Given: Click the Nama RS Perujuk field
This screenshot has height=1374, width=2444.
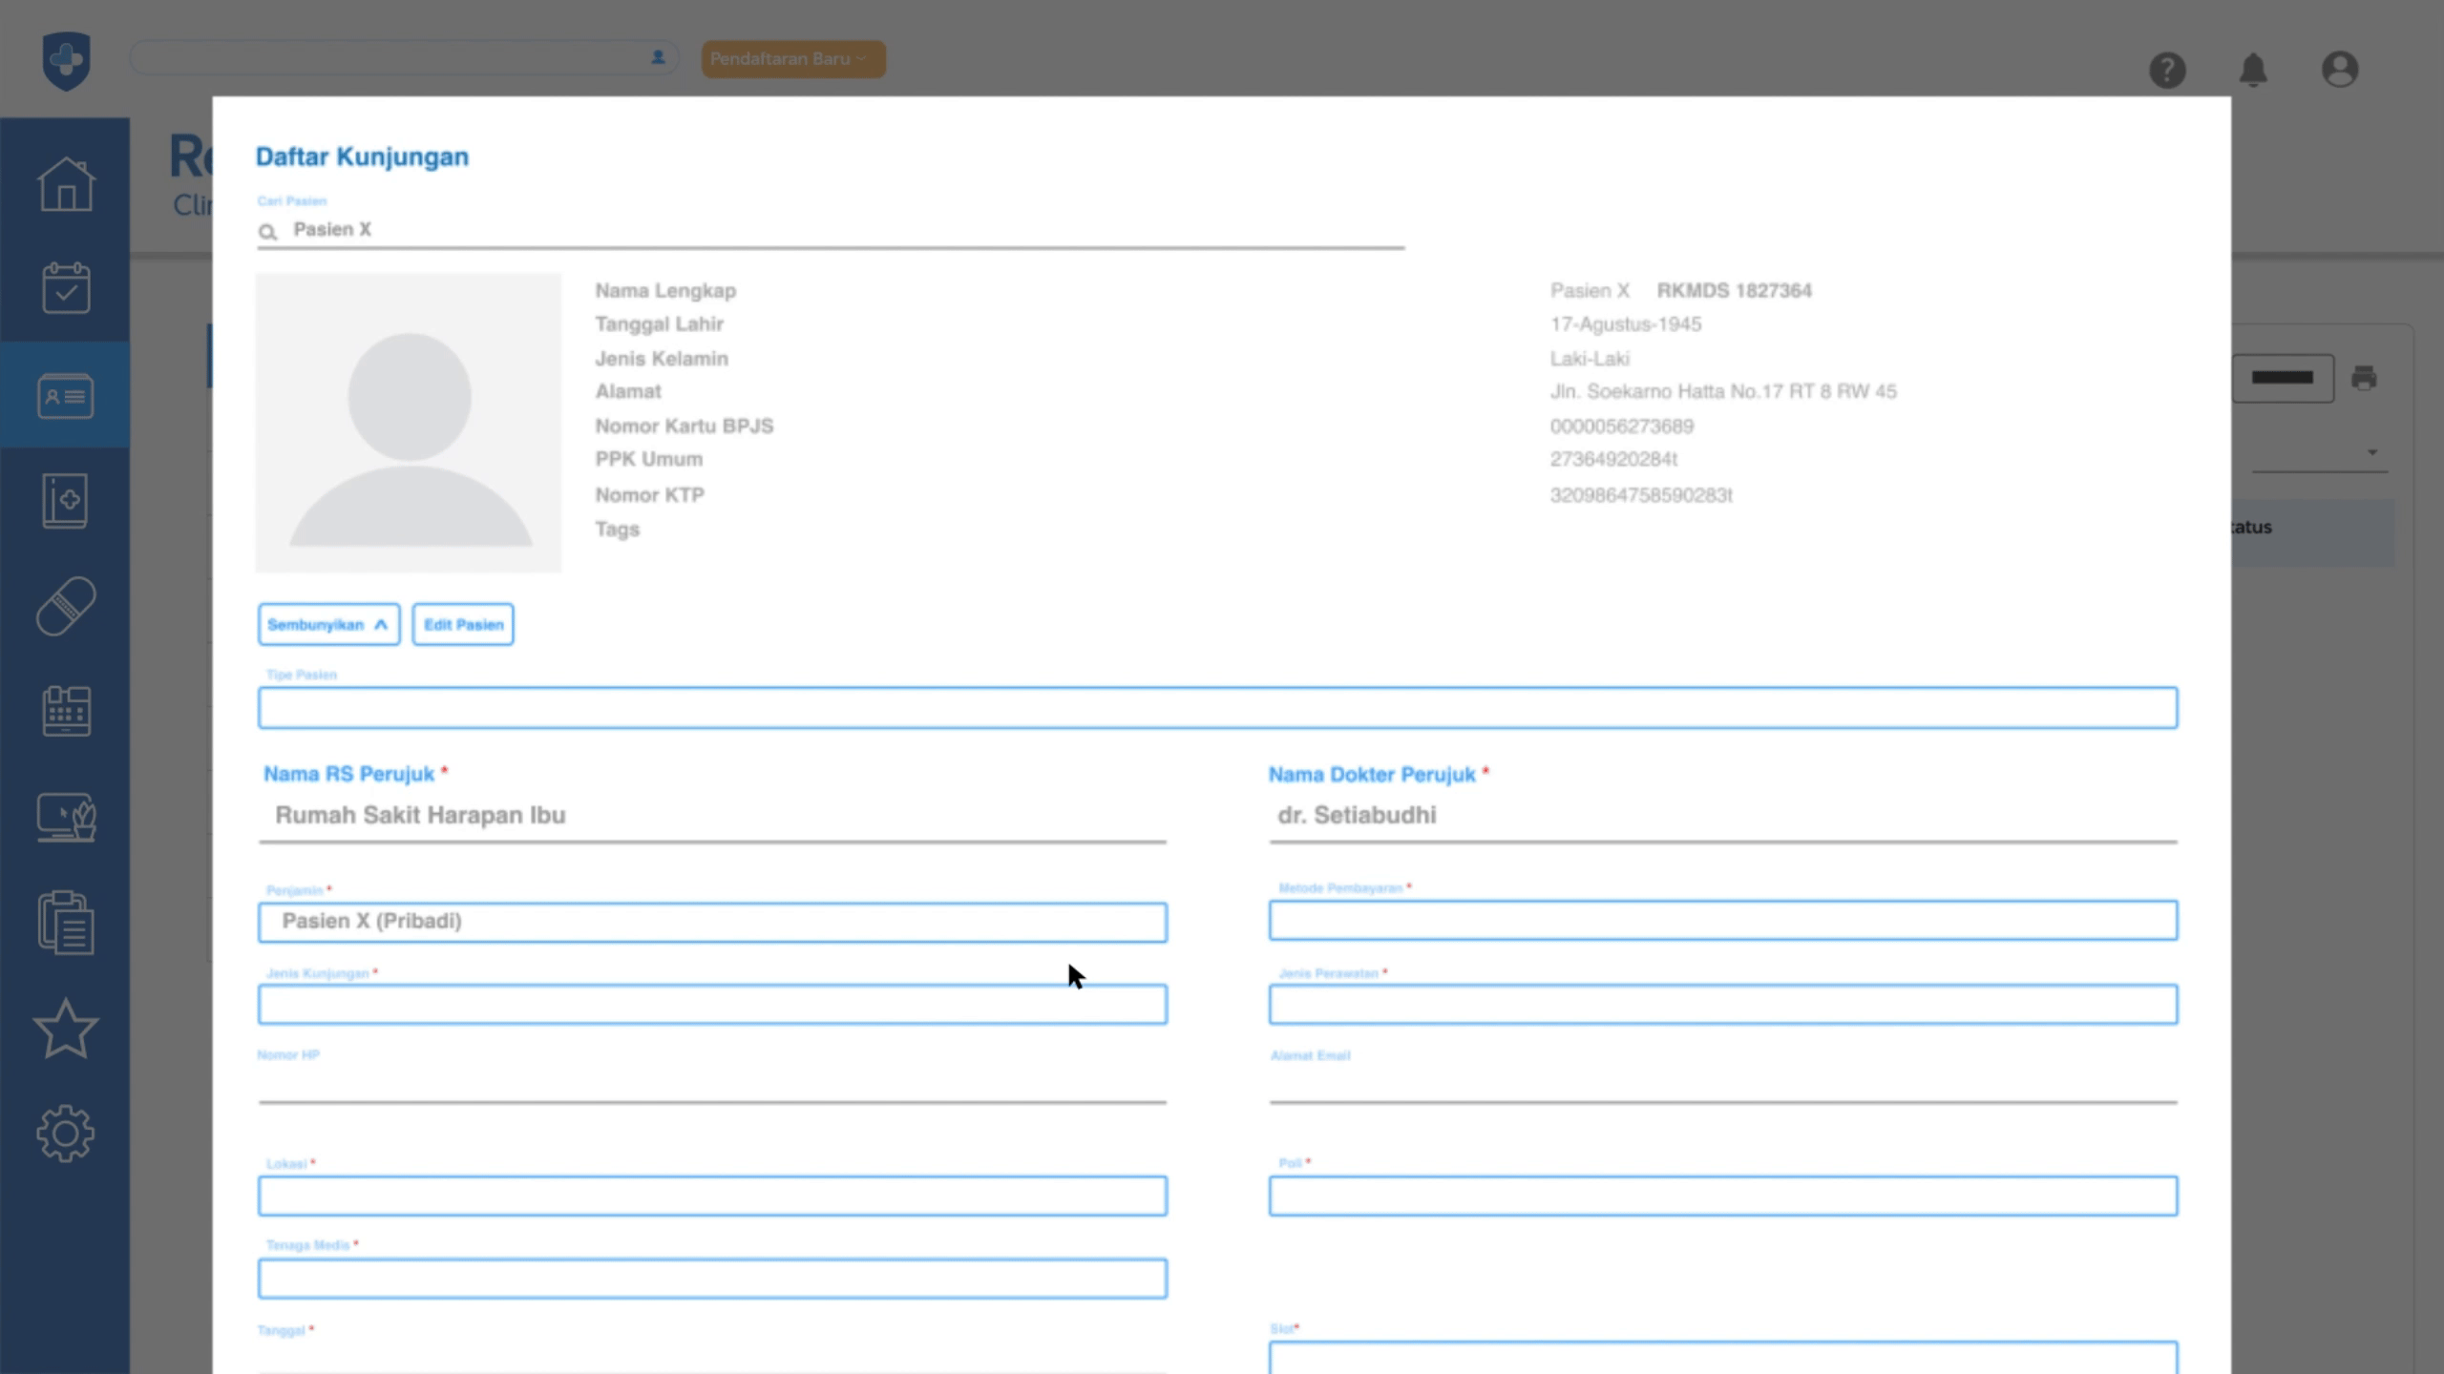Looking at the screenshot, I should click(712, 816).
